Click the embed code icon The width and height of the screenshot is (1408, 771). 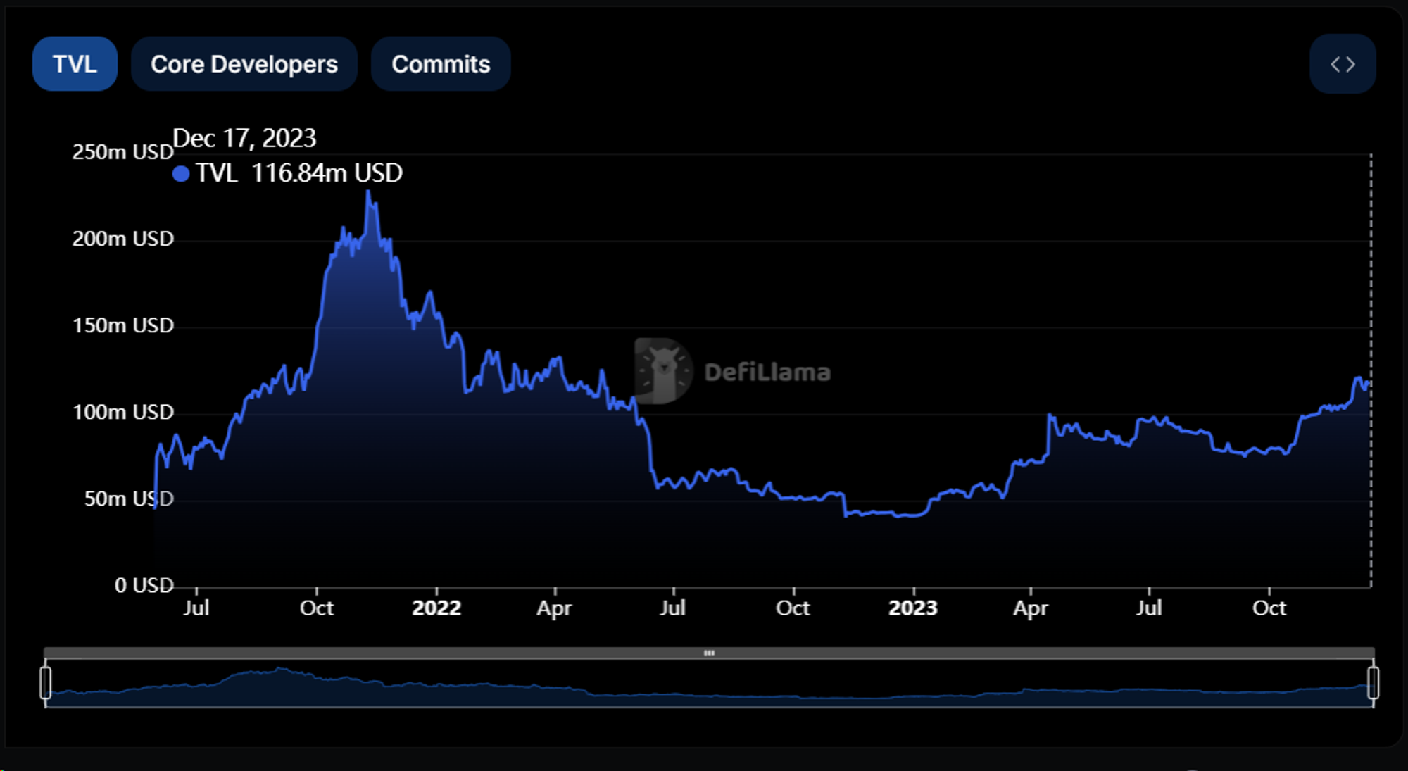click(x=1343, y=63)
